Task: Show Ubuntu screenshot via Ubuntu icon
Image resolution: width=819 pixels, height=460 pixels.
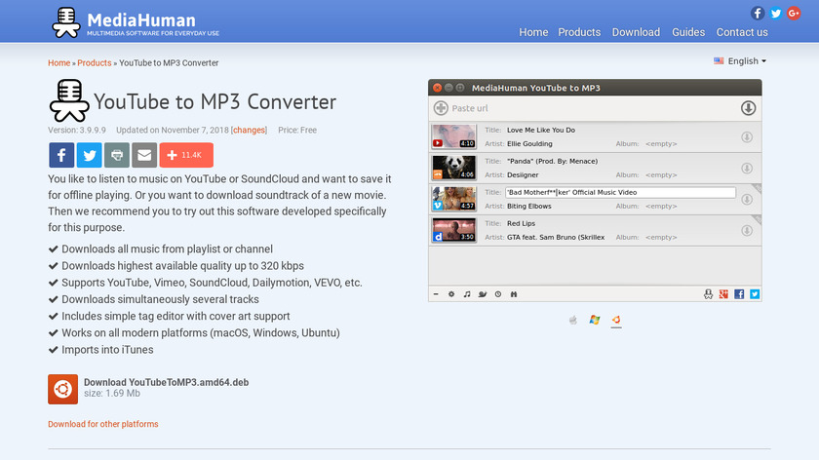Action: pos(616,320)
